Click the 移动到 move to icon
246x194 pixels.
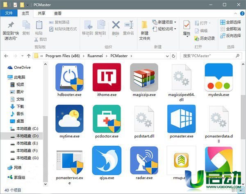(88, 25)
